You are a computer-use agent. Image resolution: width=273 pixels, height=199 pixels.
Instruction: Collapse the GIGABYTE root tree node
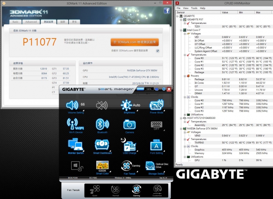pos(177,16)
